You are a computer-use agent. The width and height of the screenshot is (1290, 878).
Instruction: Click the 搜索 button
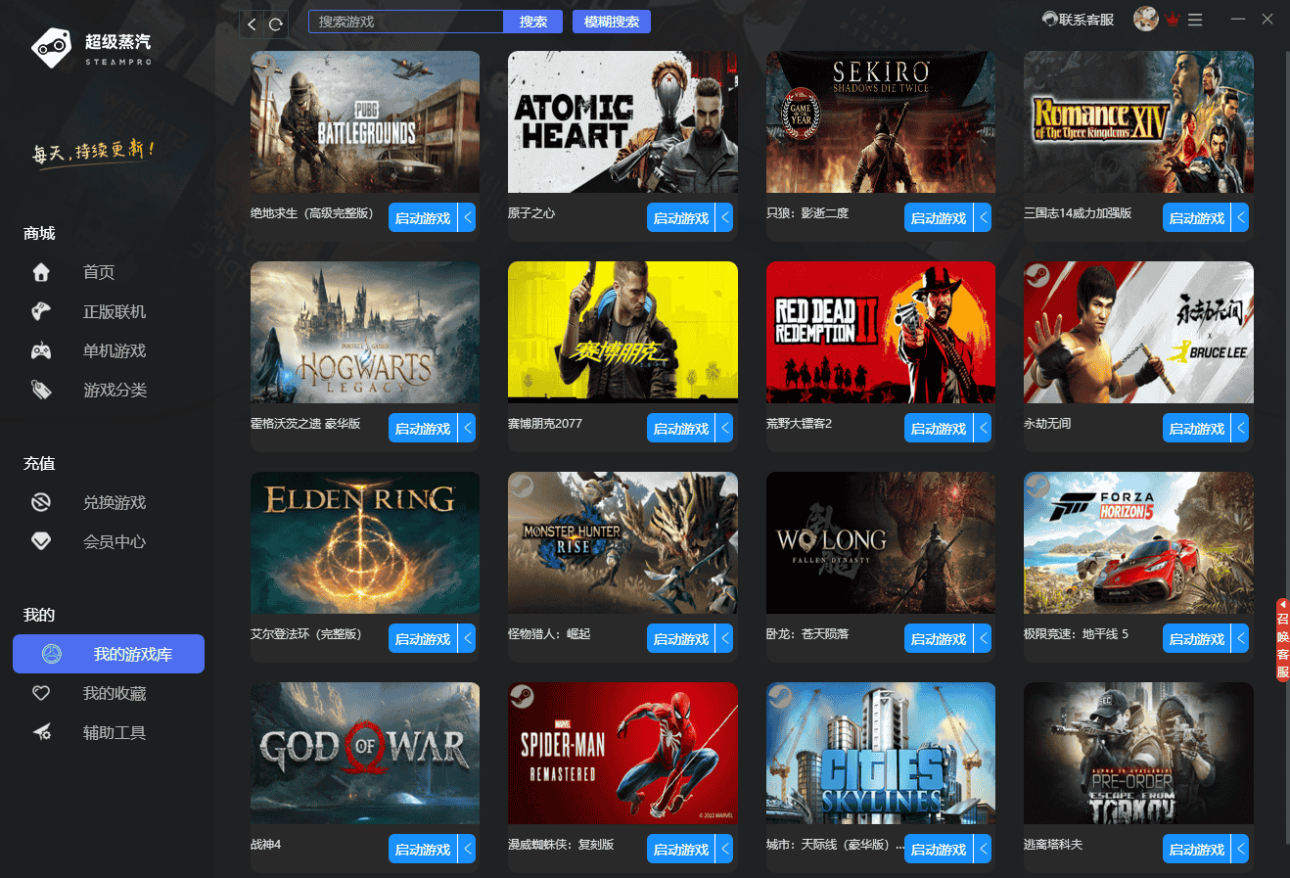pyautogui.click(x=533, y=22)
